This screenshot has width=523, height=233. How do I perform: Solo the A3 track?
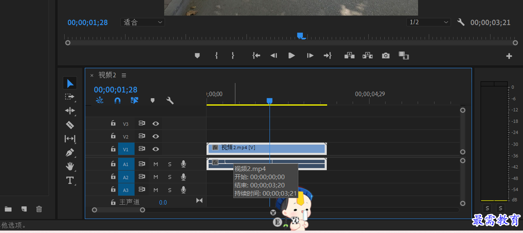[170, 190]
